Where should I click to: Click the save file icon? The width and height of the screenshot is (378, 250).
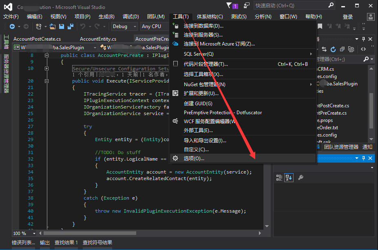pyautogui.click(x=62, y=26)
